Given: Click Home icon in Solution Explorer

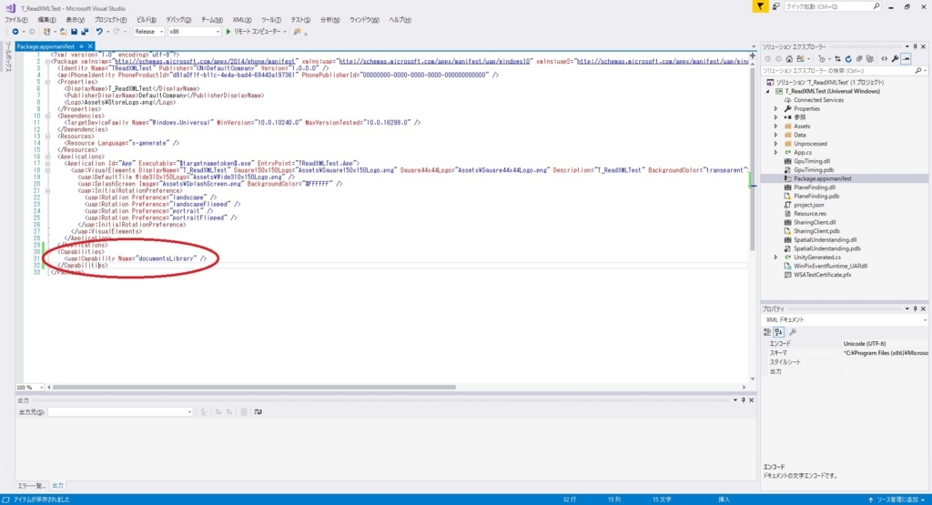Looking at the screenshot, I should 789,59.
